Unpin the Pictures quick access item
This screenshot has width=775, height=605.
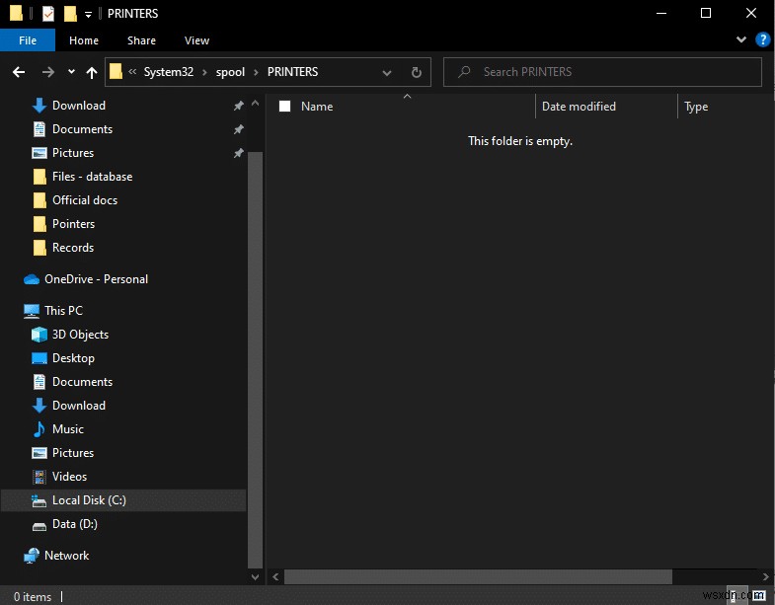click(238, 153)
